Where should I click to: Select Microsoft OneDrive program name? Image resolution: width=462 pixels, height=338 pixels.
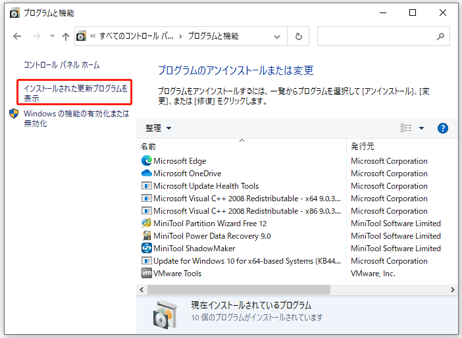point(187,174)
